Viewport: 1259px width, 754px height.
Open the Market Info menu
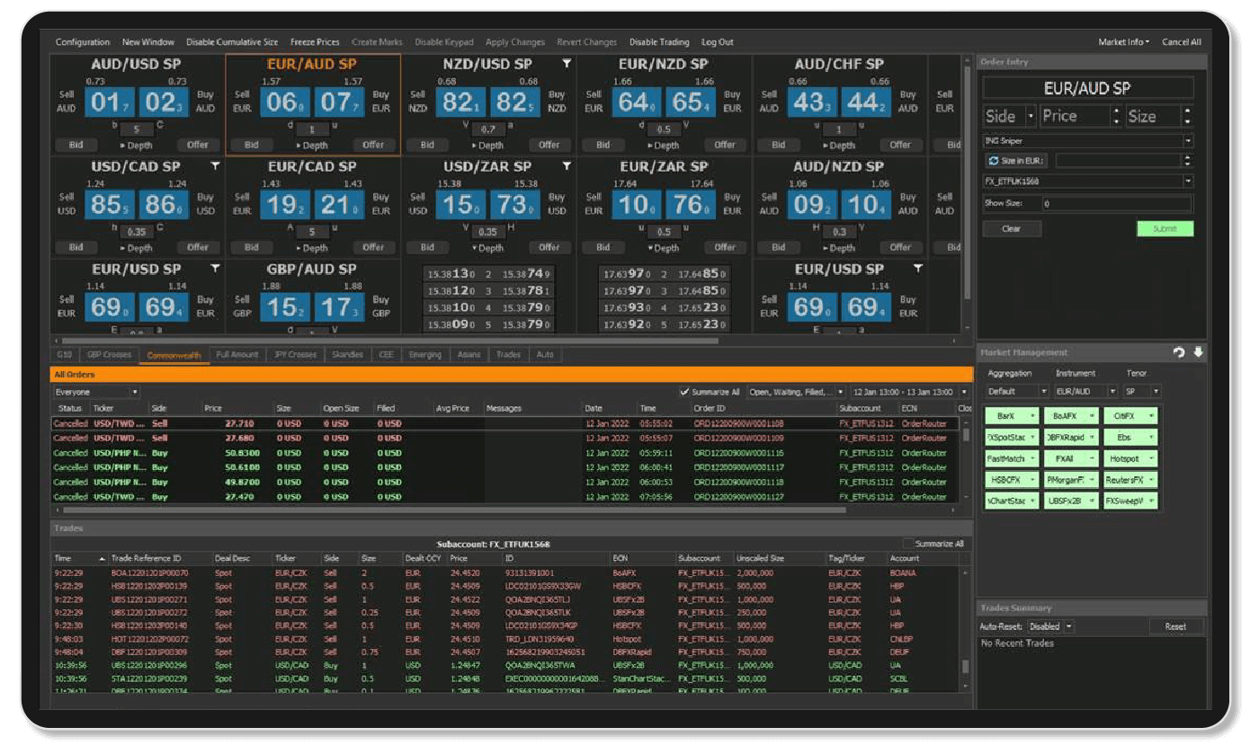(1123, 42)
